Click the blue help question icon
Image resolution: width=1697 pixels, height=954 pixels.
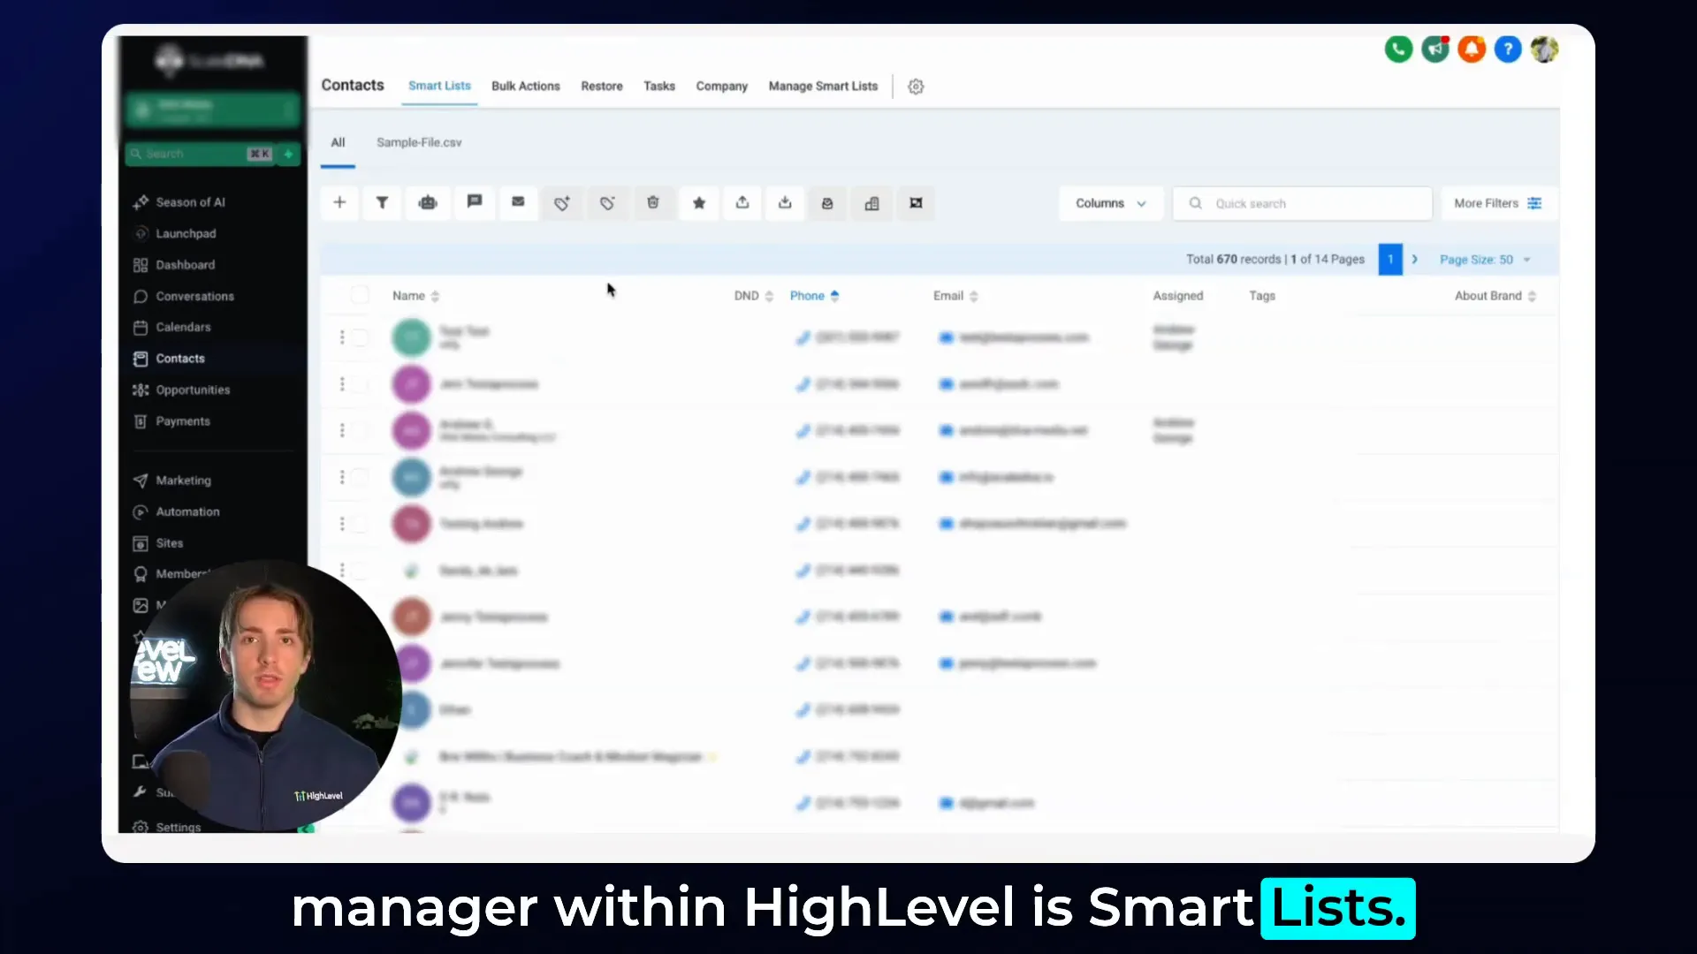coord(1508,49)
